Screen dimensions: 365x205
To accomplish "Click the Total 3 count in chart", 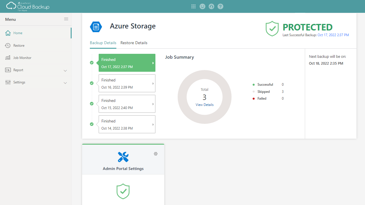I will tap(204, 97).
